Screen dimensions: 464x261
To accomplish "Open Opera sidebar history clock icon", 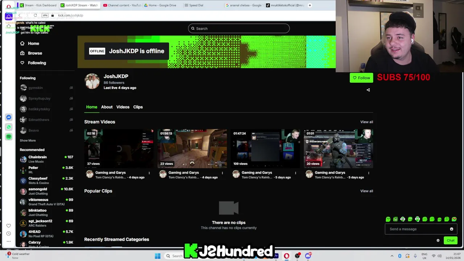I will tap(9, 233).
